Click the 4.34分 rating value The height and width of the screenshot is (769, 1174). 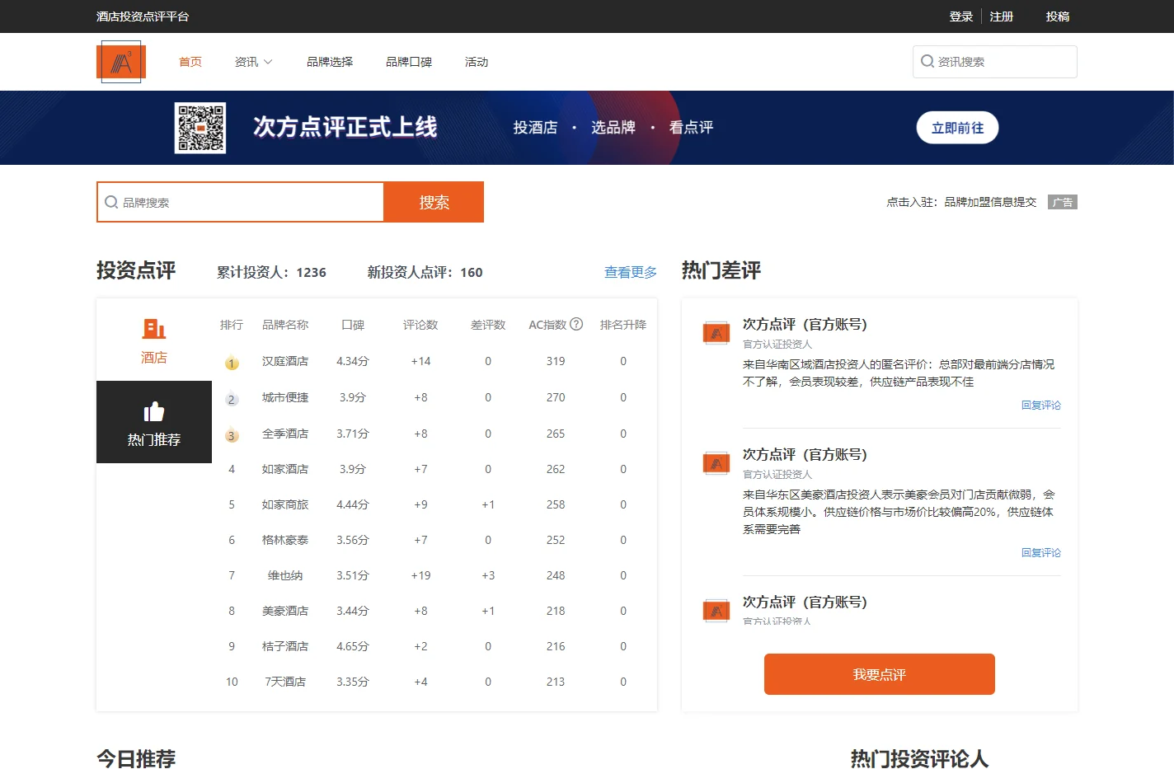tap(353, 361)
